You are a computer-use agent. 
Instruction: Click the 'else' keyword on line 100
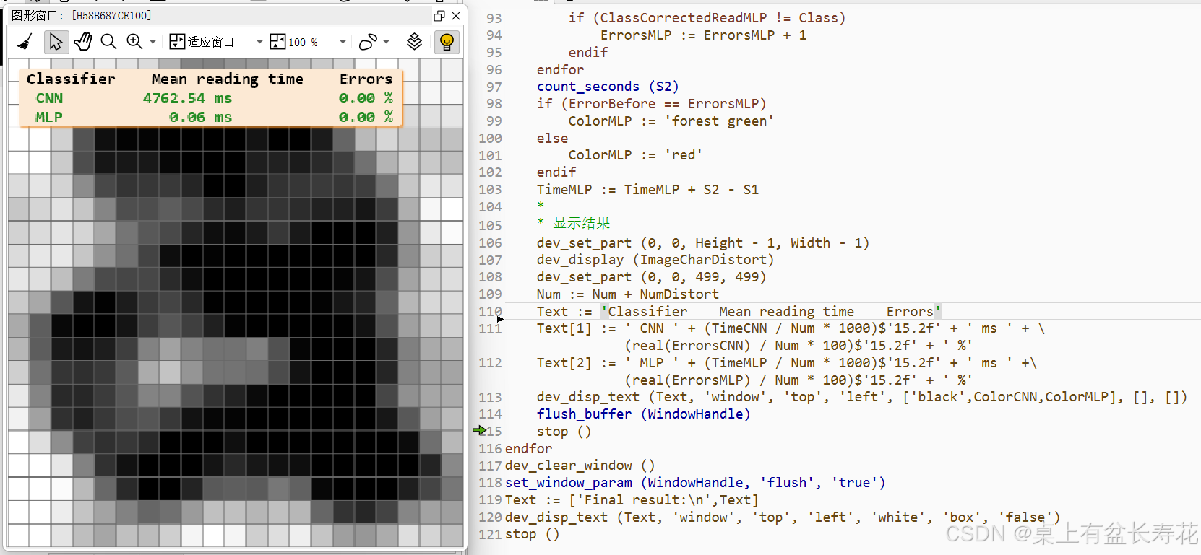click(552, 138)
